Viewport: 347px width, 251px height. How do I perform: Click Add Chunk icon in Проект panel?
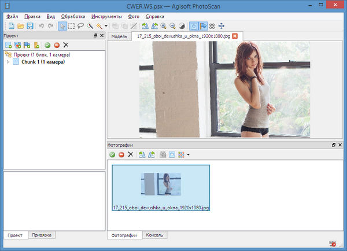point(8,45)
